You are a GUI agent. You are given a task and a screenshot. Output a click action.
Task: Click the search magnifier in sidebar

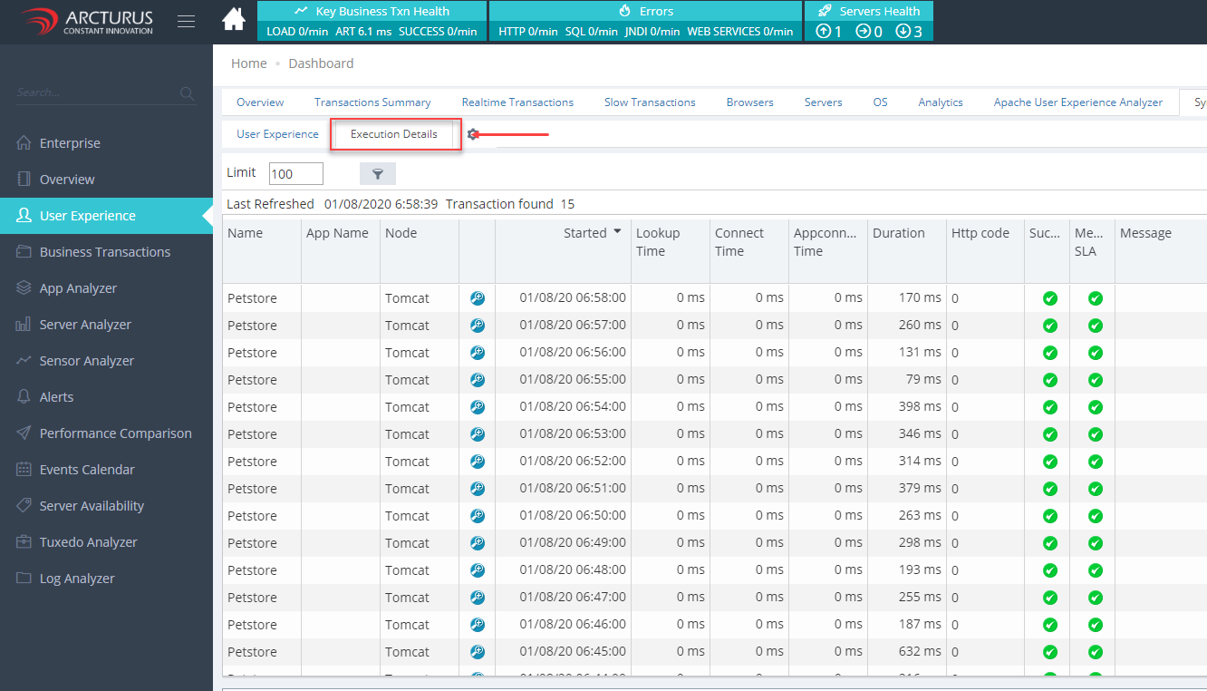(187, 93)
